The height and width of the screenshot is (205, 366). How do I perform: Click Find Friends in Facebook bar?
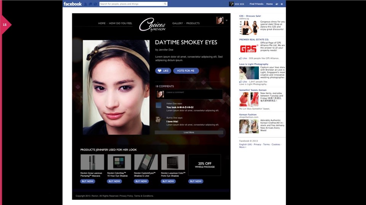[x=256, y=4]
